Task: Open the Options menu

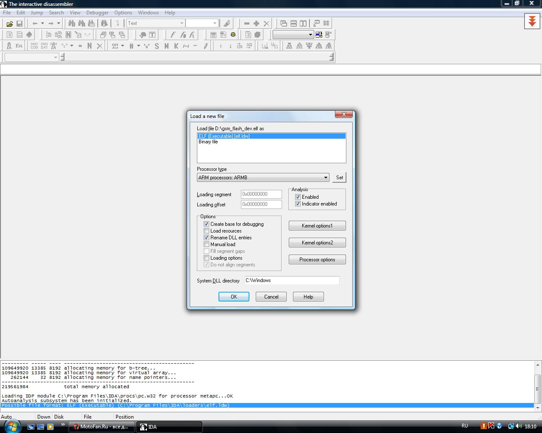Action: click(x=123, y=13)
